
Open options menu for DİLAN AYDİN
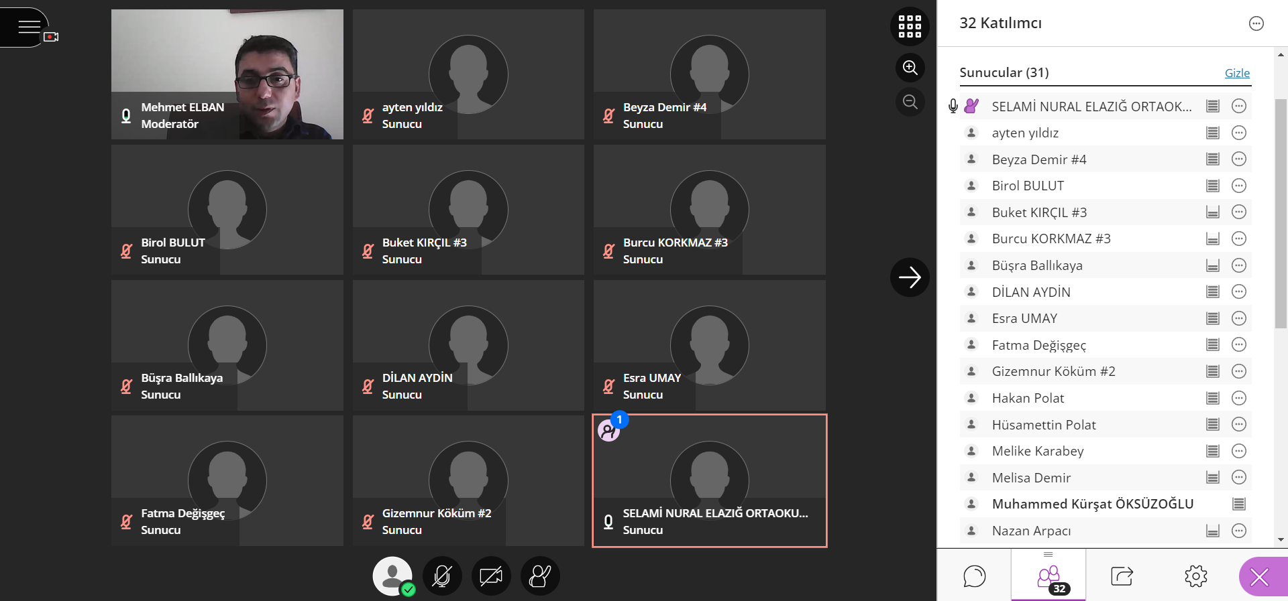(x=1239, y=291)
